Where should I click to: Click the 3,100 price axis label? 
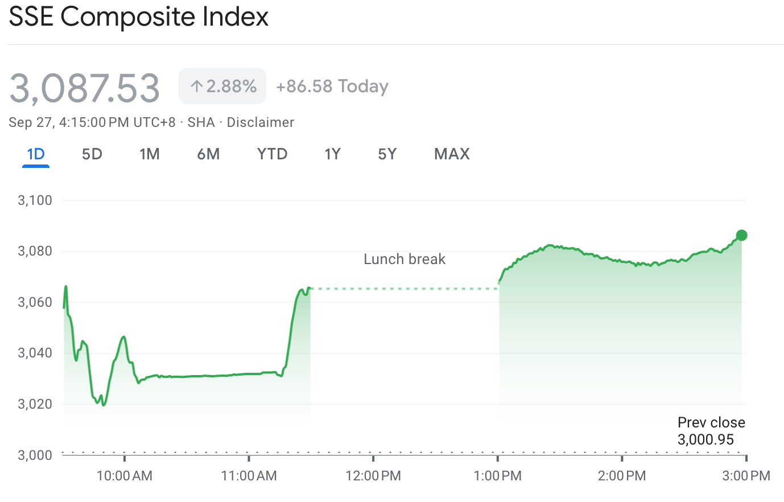[35, 200]
